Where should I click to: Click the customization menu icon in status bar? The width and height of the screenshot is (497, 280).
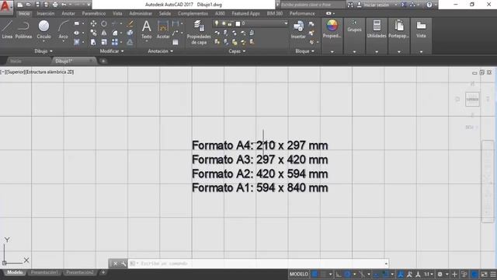coord(493,275)
